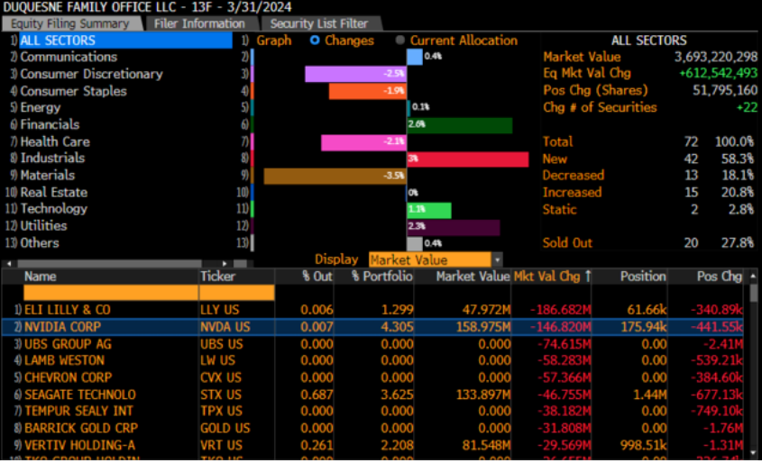Select the Financials sector
The height and width of the screenshot is (463, 762).
pos(50,124)
